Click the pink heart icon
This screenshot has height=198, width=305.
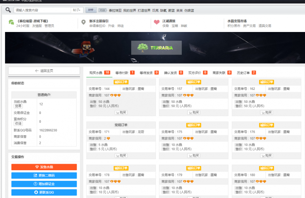[157, 22]
